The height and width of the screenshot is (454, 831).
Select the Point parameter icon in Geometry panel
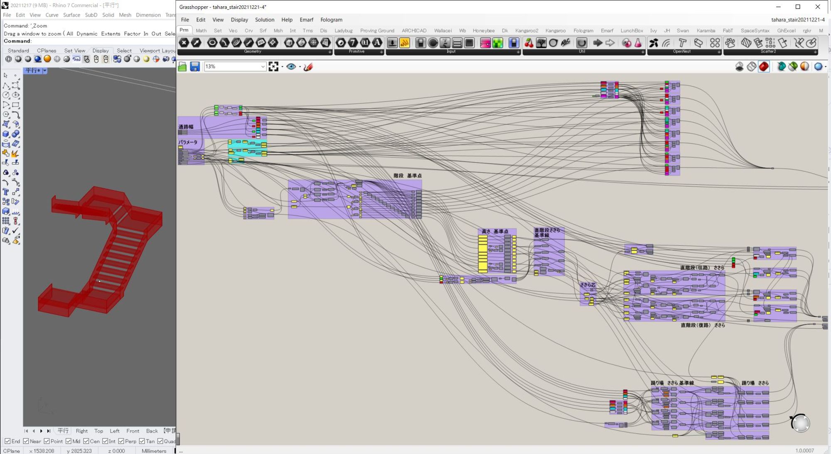[184, 43]
